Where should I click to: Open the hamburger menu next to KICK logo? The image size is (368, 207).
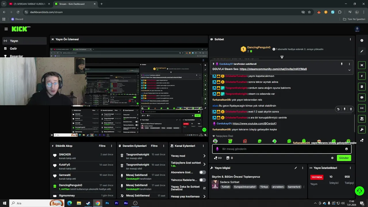[x=6, y=29]
